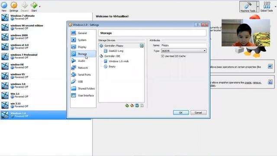Open the Audio settings category
This screenshot has height=156, width=277.
(83, 61)
